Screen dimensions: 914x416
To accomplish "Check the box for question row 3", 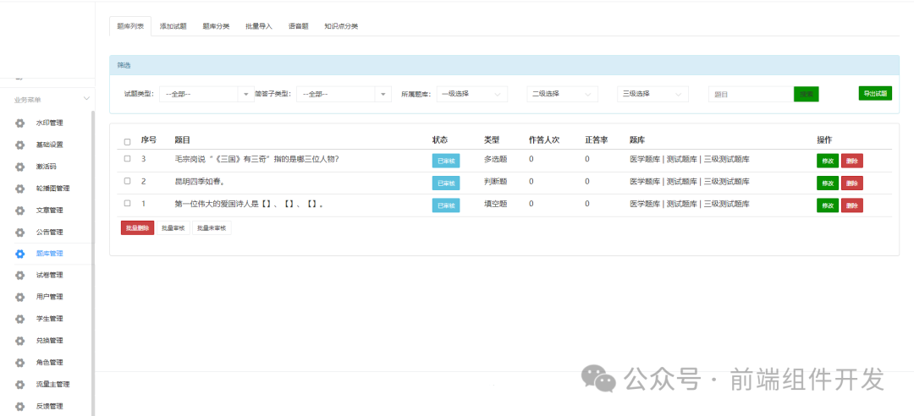I will pyautogui.click(x=127, y=158).
